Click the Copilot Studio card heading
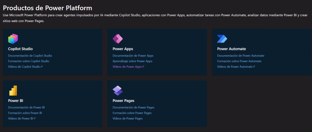 [x=20, y=49]
